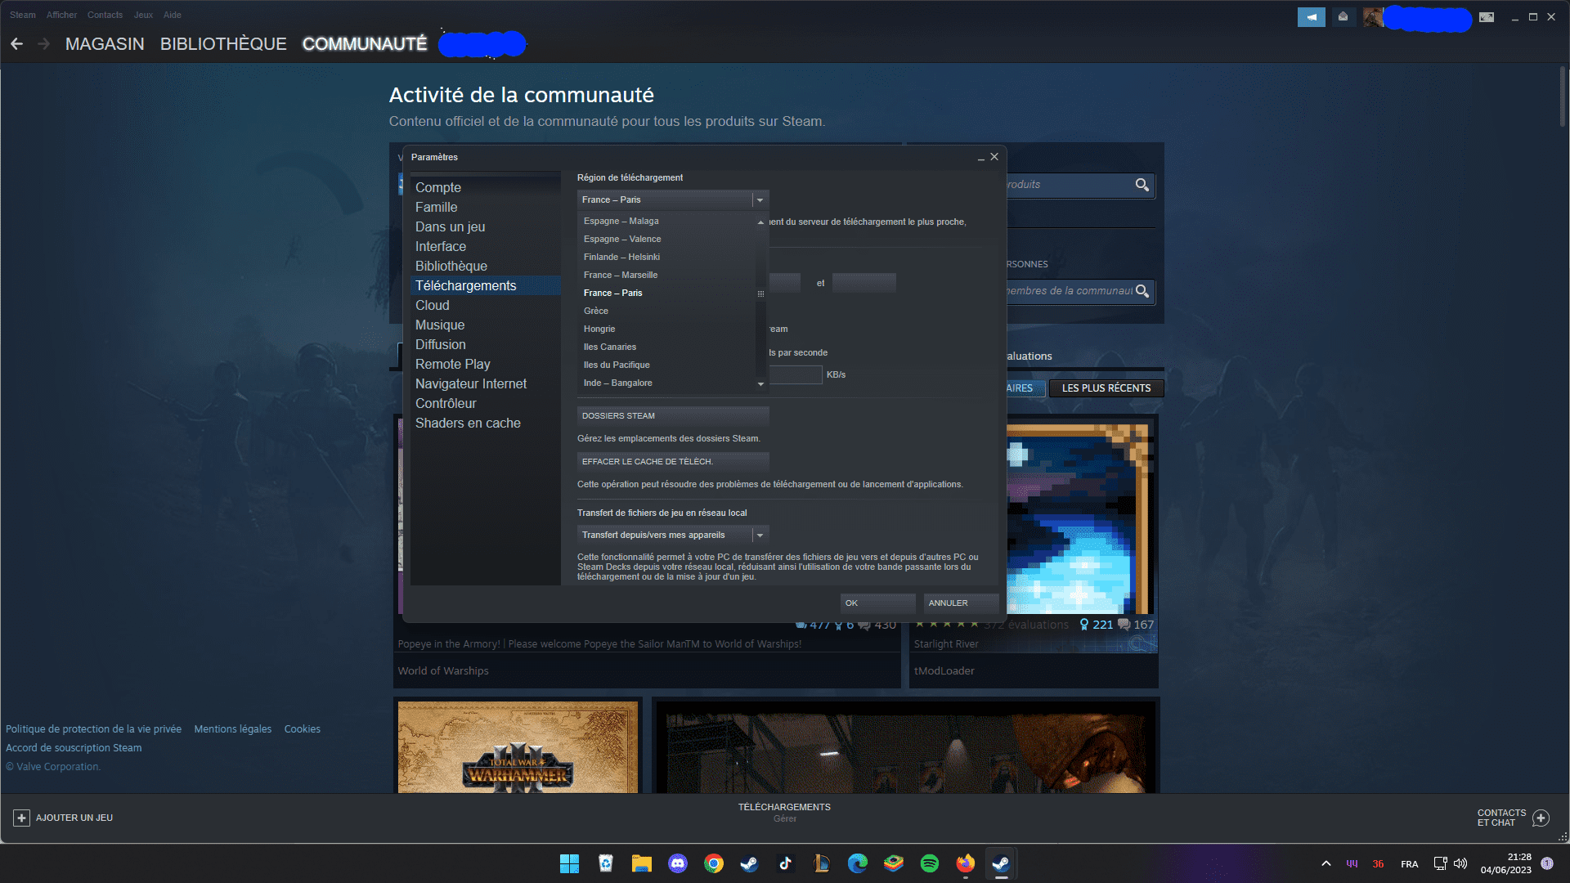Open the Contrôleur settings section

pos(446,403)
